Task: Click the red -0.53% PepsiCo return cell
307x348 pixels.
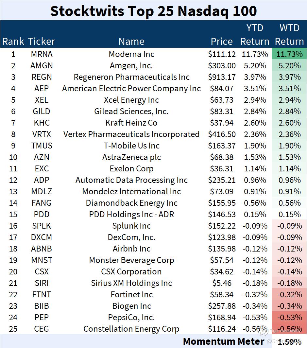Action: [x=289, y=317]
